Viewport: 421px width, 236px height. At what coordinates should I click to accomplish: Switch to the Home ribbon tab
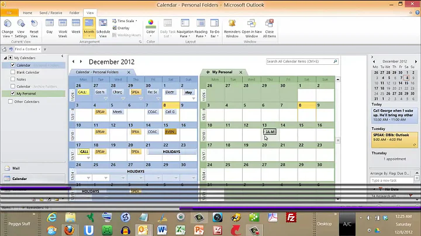pyautogui.click(x=27, y=13)
